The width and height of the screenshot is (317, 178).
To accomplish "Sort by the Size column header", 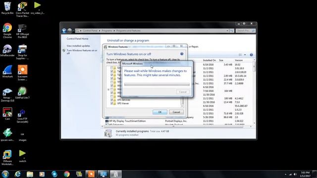I will 221,60.
